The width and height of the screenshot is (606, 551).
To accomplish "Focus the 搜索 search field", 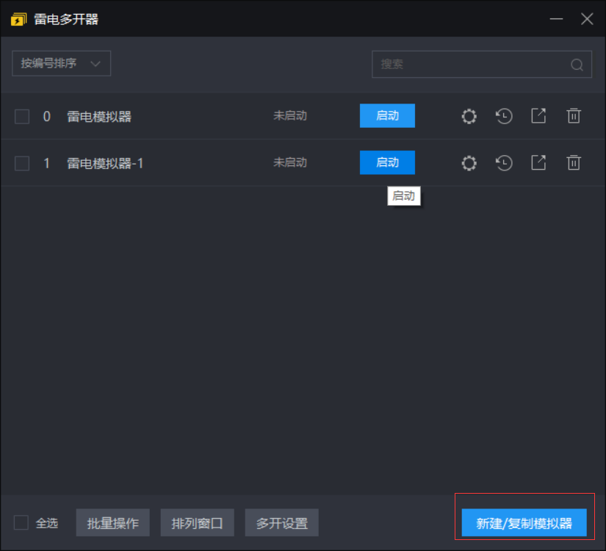I will (x=482, y=64).
